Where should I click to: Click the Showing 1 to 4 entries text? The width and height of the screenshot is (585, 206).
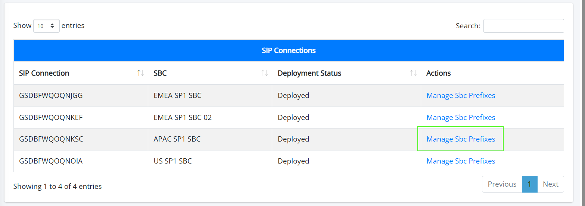(57, 186)
